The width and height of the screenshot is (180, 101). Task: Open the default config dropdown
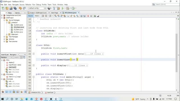tap(37, 8)
